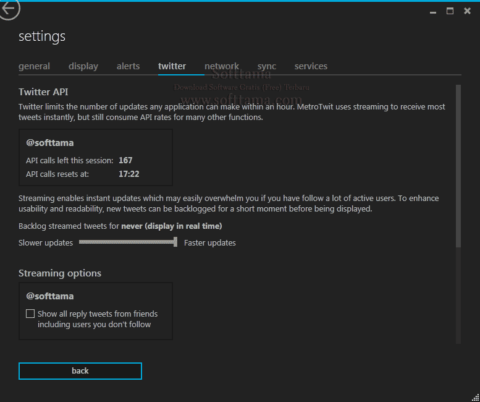Go to the network tab
This screenshot has height=402, width=480.
pyautogui.click(x=222, y=66)
